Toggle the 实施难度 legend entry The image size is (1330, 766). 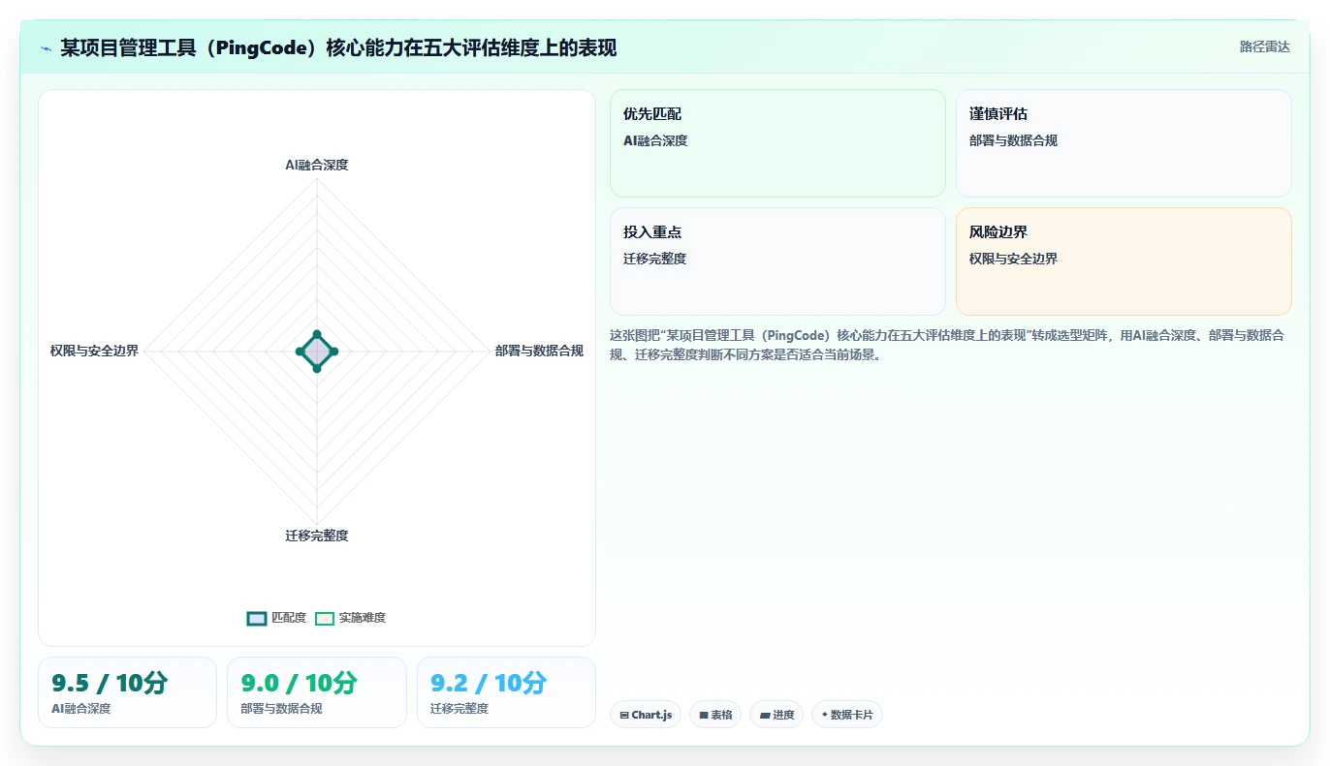coord(351,618)
